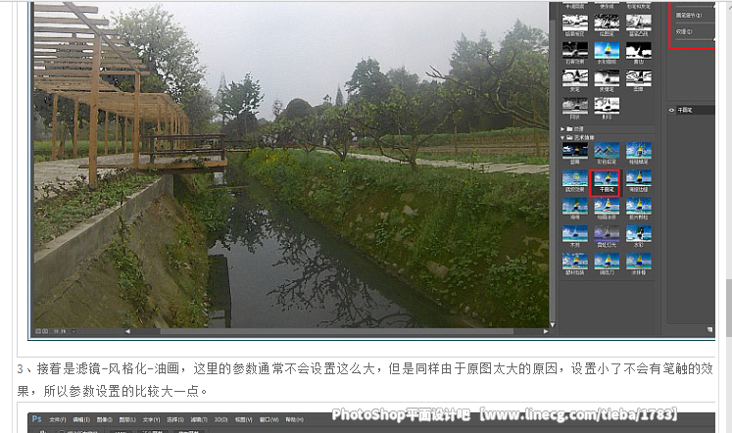Click the preview horizontal scrollbar right arrow

click(x=545, y=331)
